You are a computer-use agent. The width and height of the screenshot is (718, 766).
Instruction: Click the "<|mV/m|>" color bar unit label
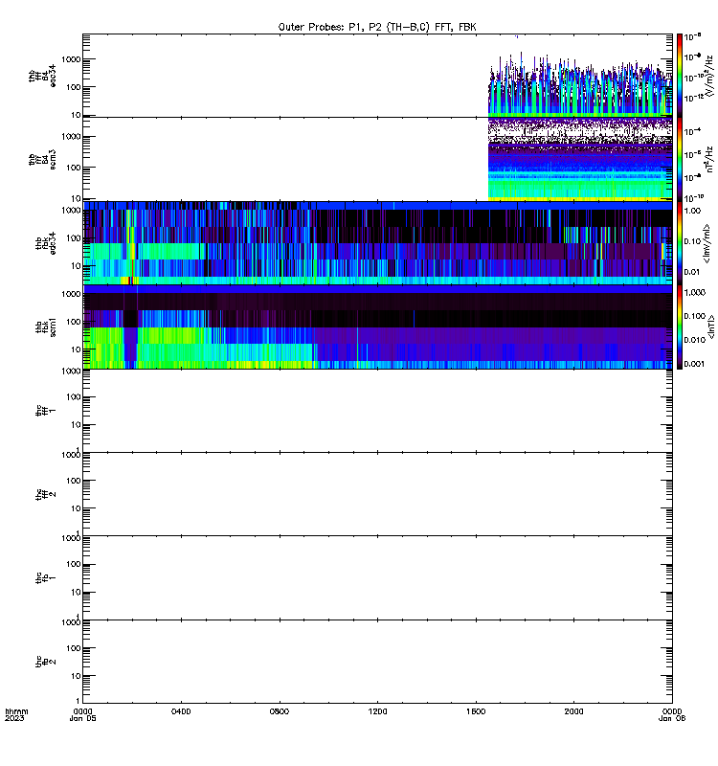point(707,243)
